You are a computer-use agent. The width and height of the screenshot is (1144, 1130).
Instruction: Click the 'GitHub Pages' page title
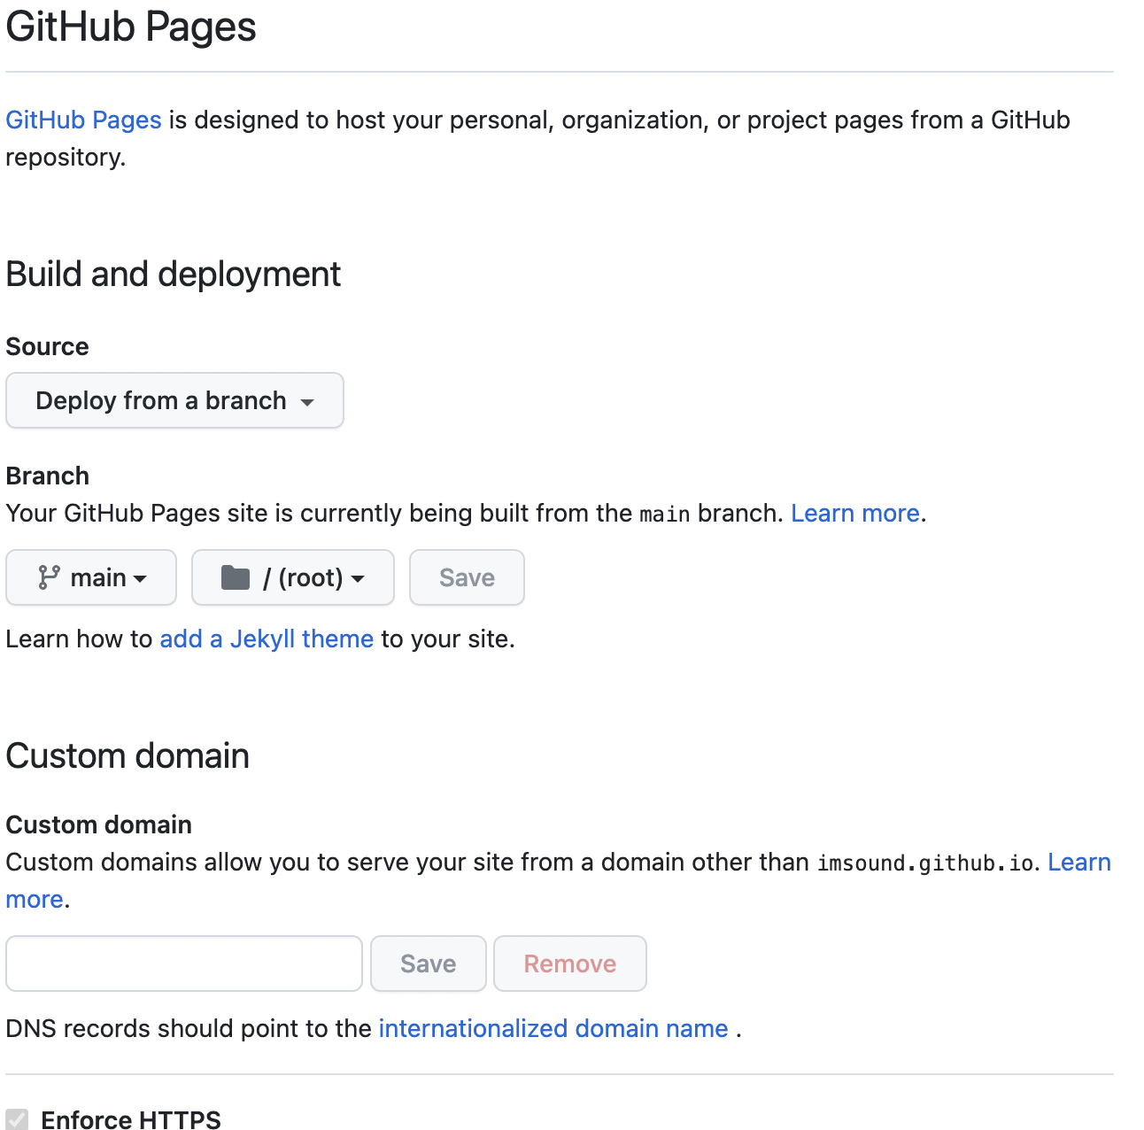tap(131, 27)
